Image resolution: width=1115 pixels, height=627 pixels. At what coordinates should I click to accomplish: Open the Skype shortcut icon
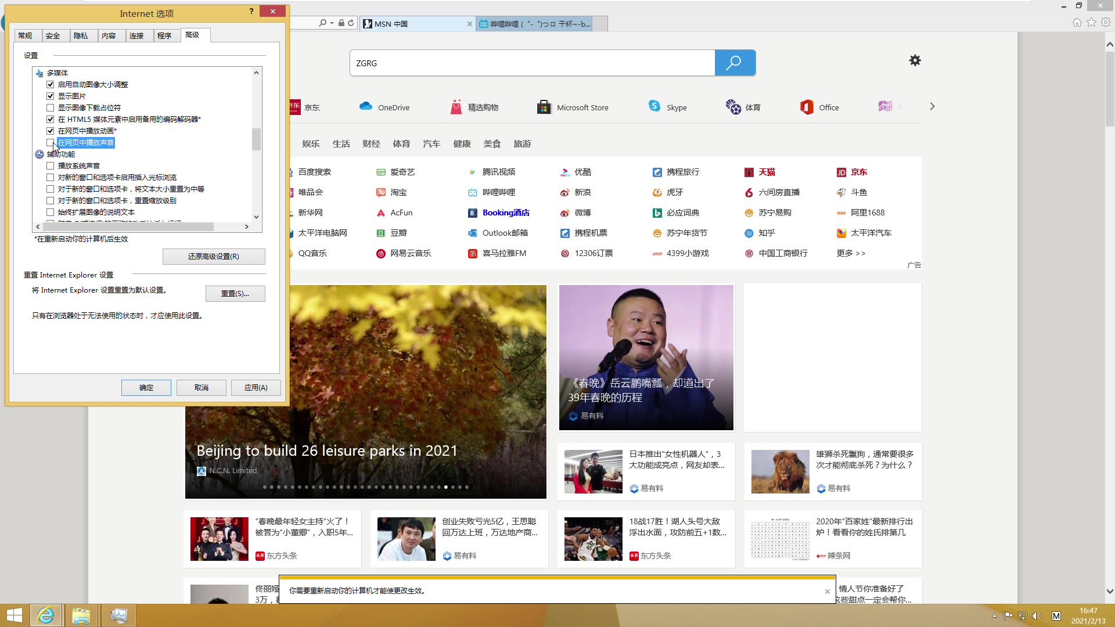(x=654, y=106)
